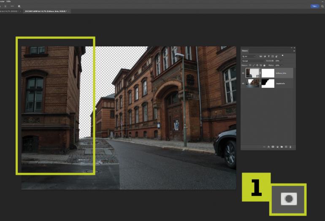
Task: Create a new group folder icon
Action: pyautogui.click(x=282, y=147)
